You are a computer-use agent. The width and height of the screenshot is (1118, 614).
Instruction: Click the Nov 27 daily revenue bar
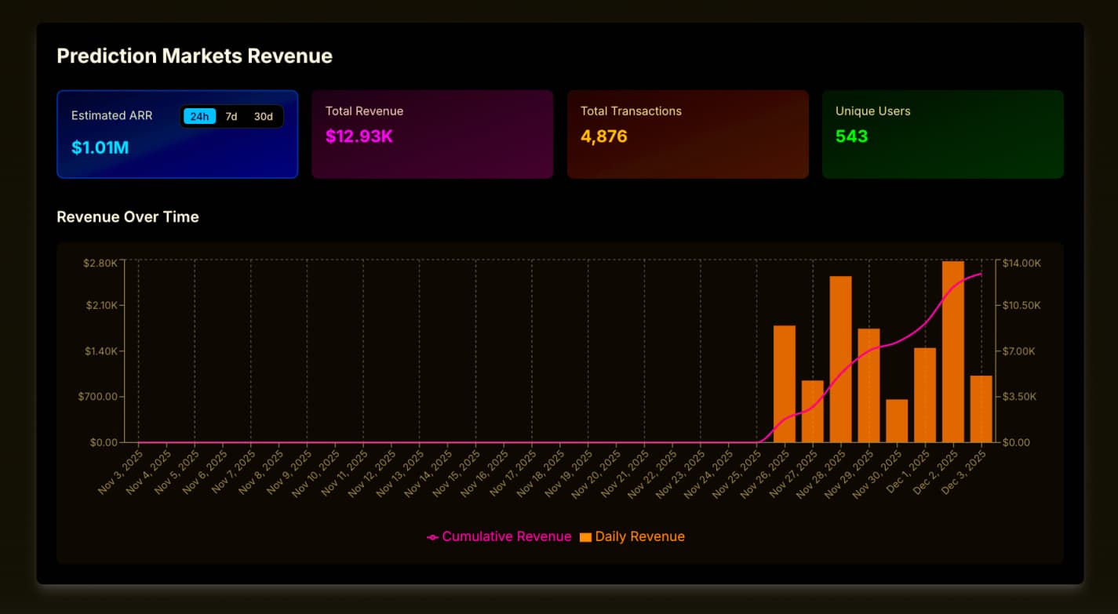point(813,412)
